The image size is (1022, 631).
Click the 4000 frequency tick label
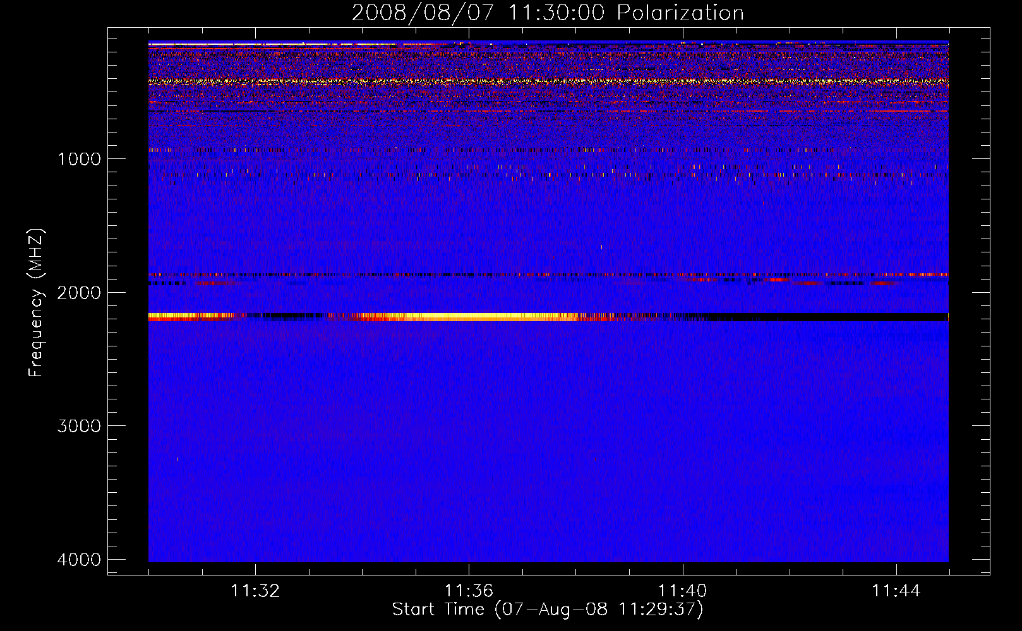80,560
